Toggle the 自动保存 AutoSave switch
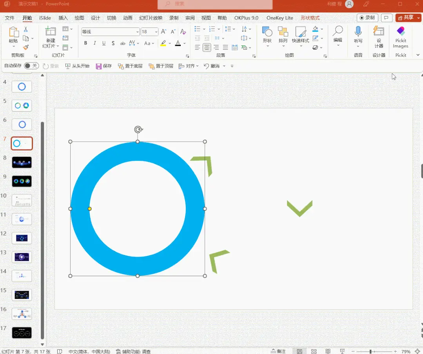423x354 pixels. click(31, 66)
